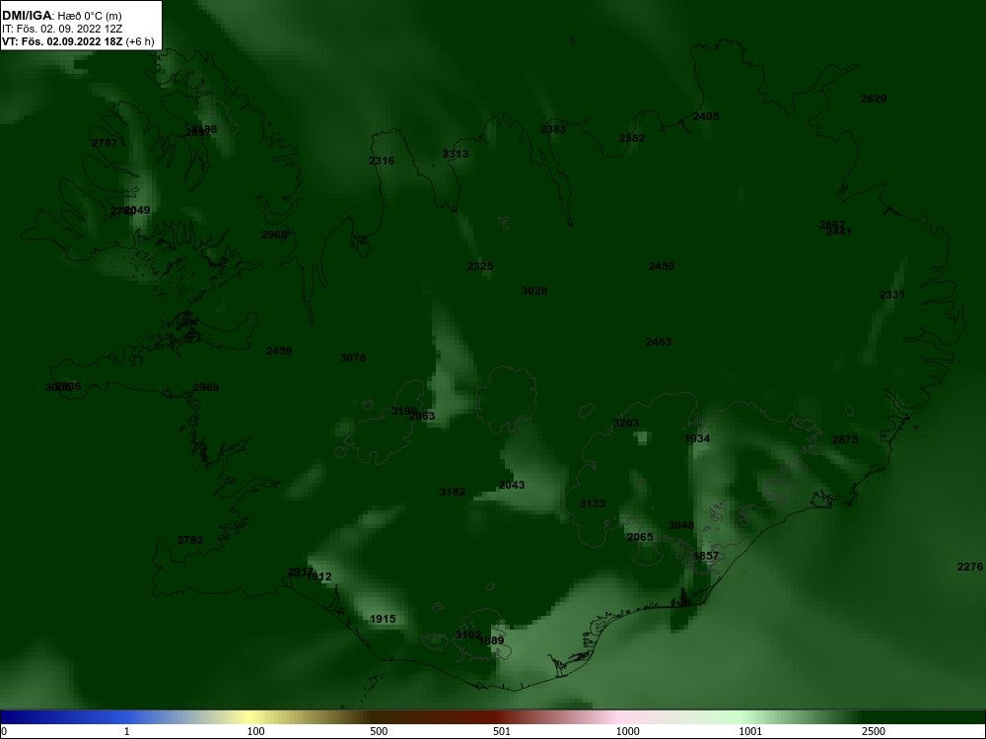Click the 3182 height value
The image size is (986, 739).
click(x=453, y=492)
